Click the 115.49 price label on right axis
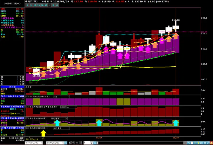This screenshot has height=145, width=213. (204, 32)
